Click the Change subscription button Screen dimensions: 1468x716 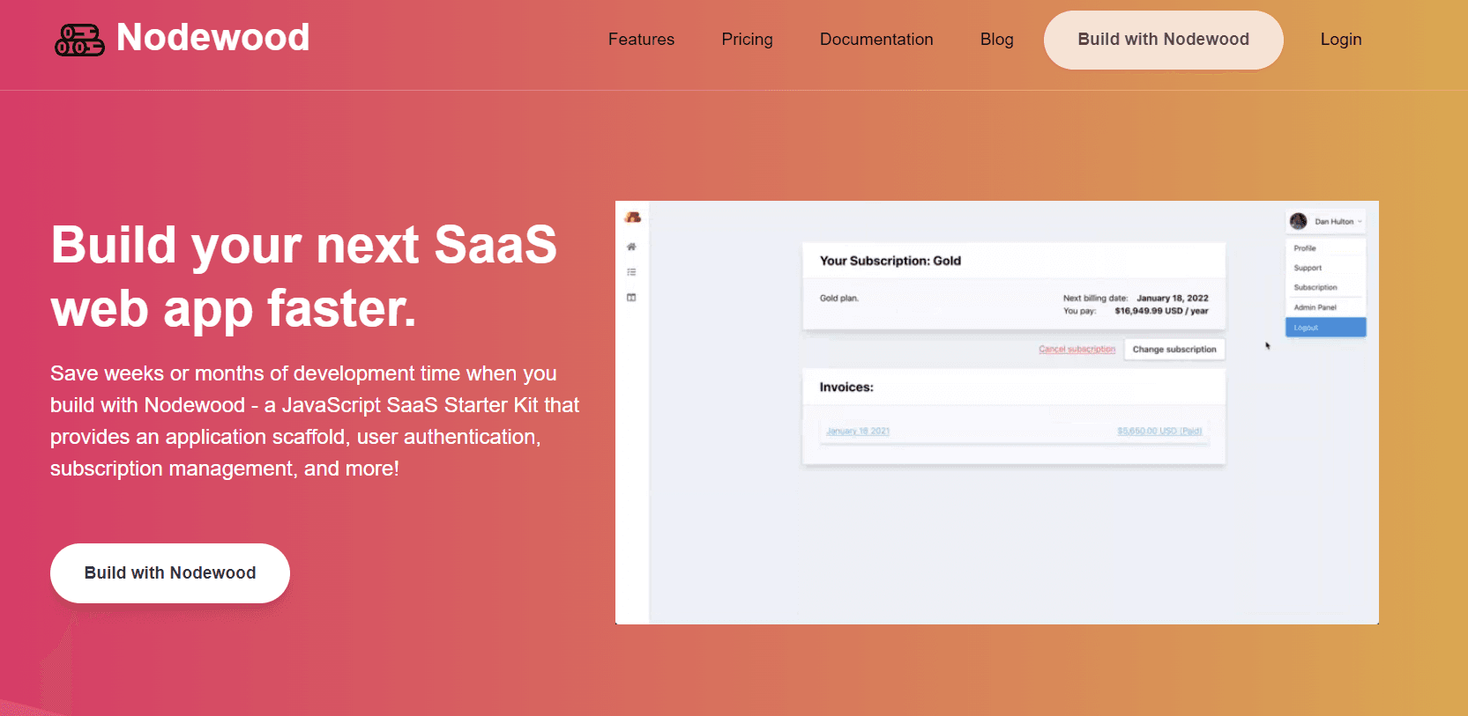pyautogui.click(x=1174, y=350)
